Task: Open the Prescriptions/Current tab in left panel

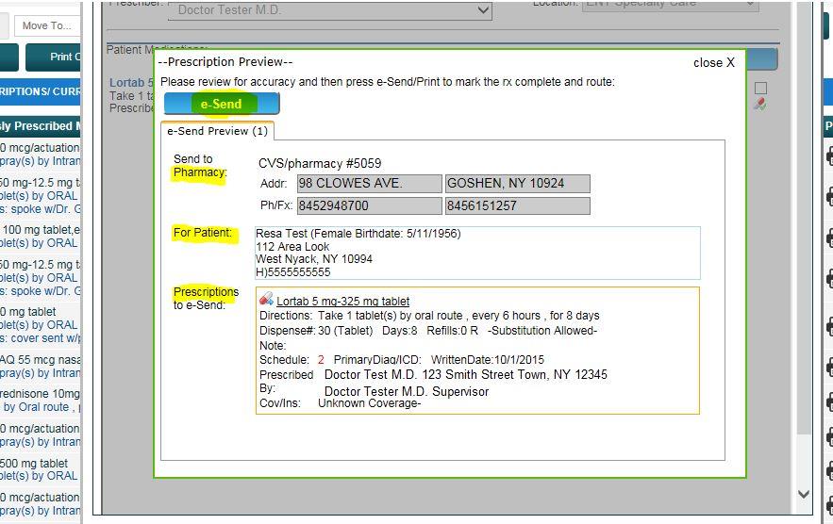Action: point(41,91)
